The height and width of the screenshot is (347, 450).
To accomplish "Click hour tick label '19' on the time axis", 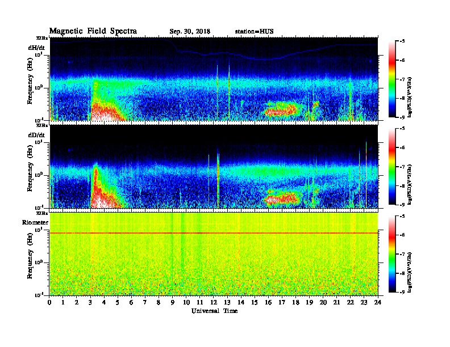I will point(309,303).
